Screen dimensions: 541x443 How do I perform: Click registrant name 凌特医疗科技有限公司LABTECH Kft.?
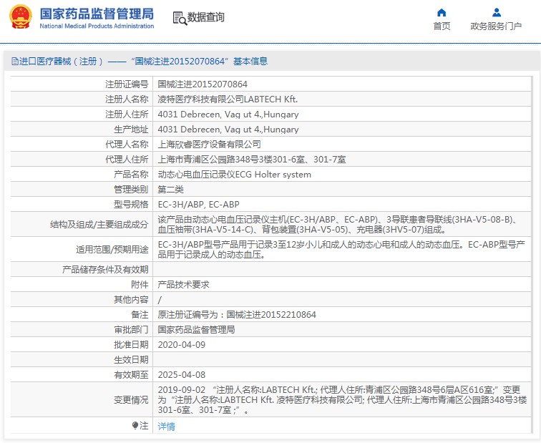coord(227,99)
